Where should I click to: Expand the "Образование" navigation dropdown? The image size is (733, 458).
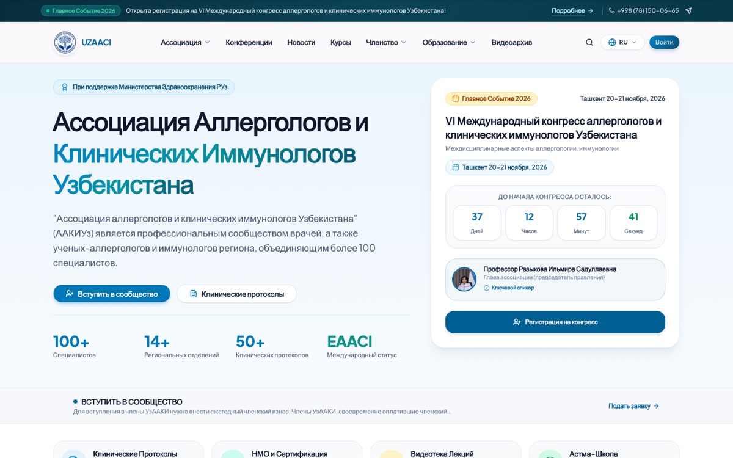click(x=449, y=43)
